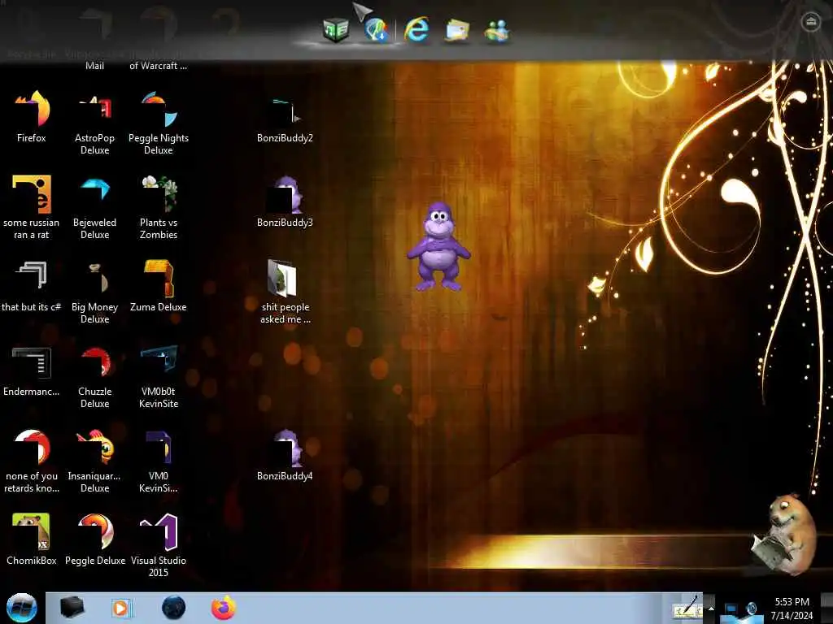Screen dimensions: 833x624
Task: Open the mail envelope icon in top dock
Action: [457, 30]
